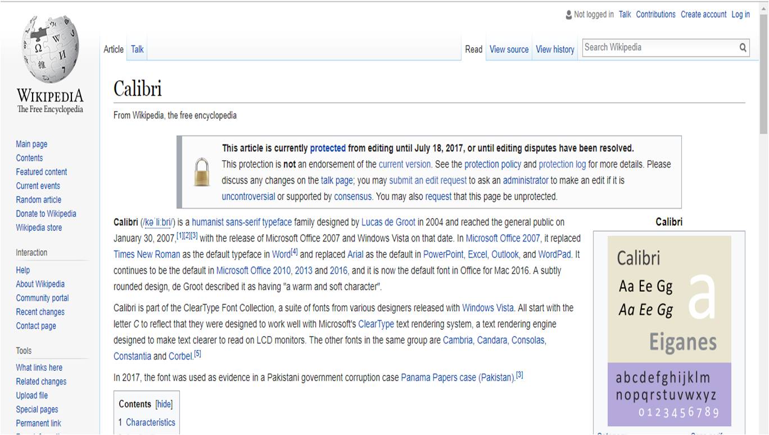Open Related changes
This screenshot has width=769, height=435.
pyautogui.click(x=41, y=382)
